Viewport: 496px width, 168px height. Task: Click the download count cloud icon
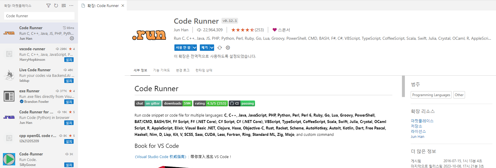199,30
